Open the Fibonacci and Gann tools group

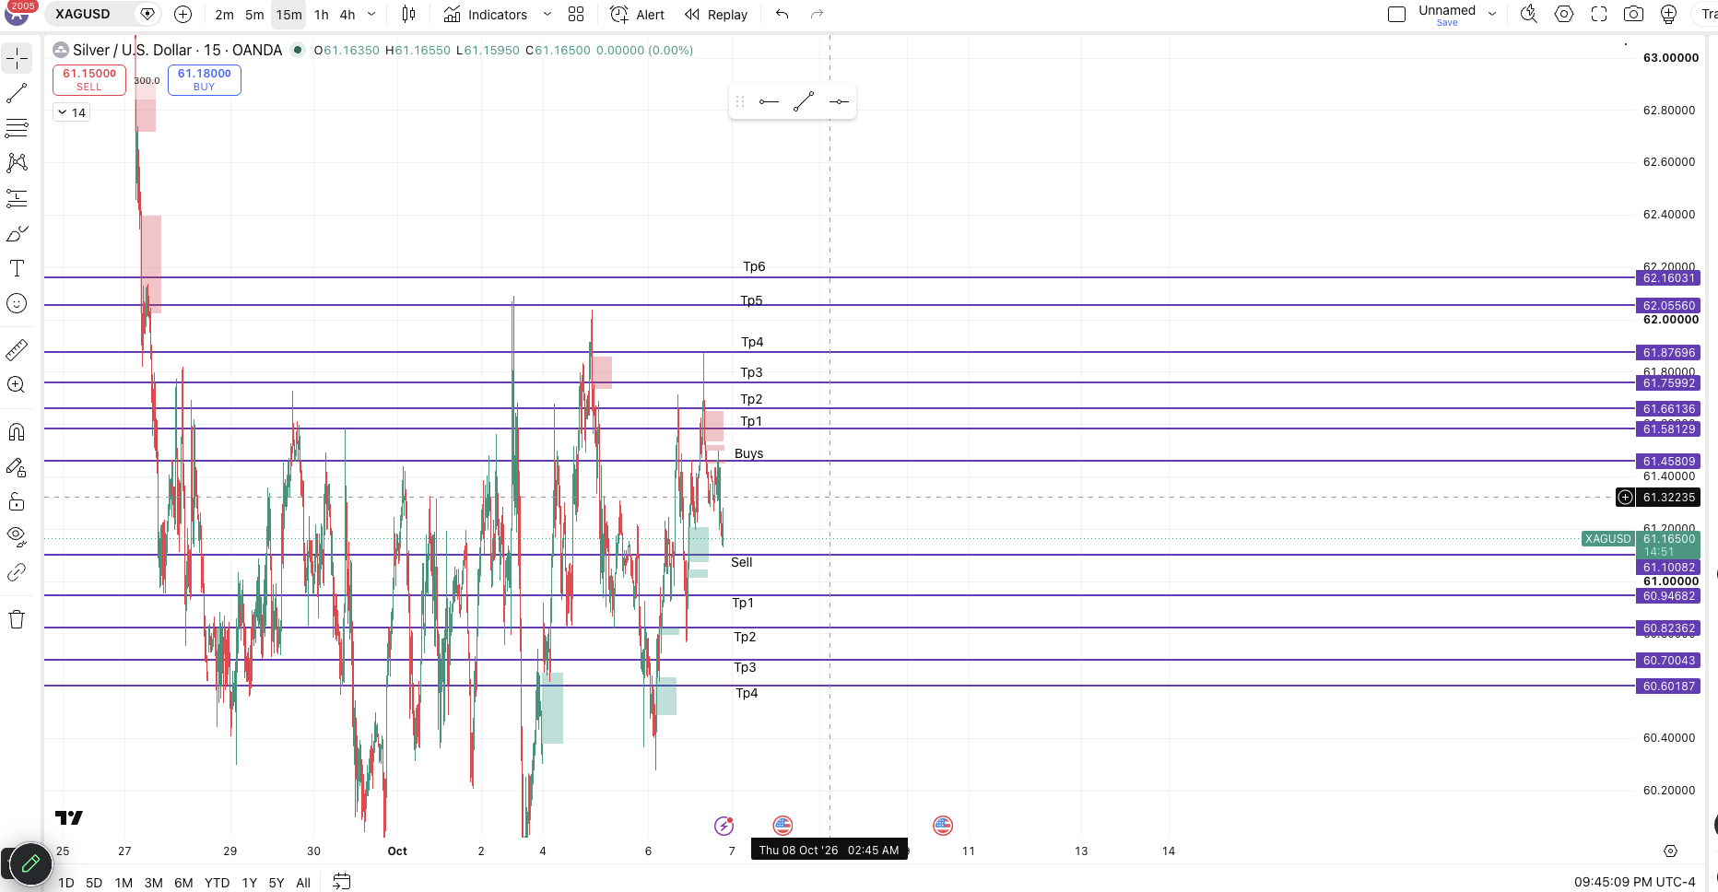(17, 128)
